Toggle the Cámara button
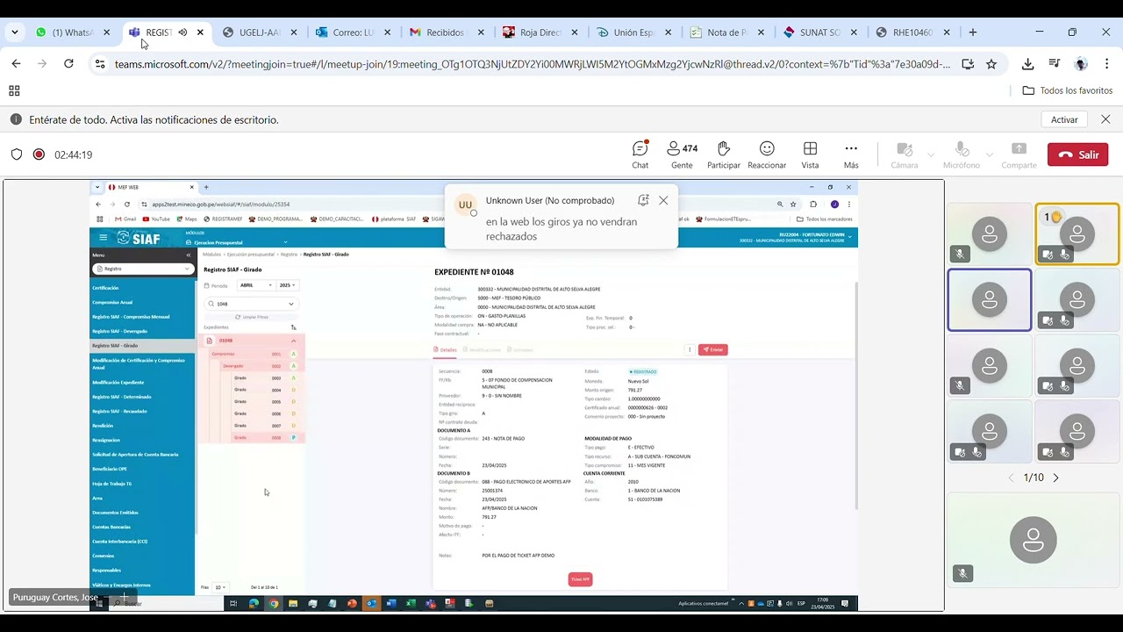 click(x=905, y=154)
